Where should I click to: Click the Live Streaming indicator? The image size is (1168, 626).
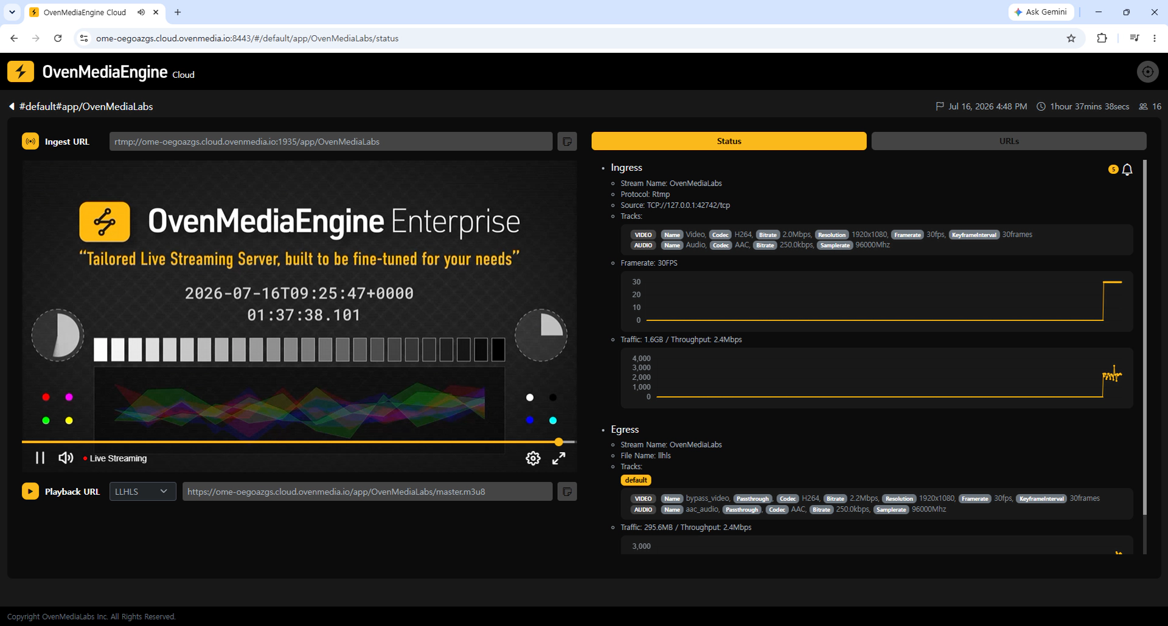click(x=115, y=458)
